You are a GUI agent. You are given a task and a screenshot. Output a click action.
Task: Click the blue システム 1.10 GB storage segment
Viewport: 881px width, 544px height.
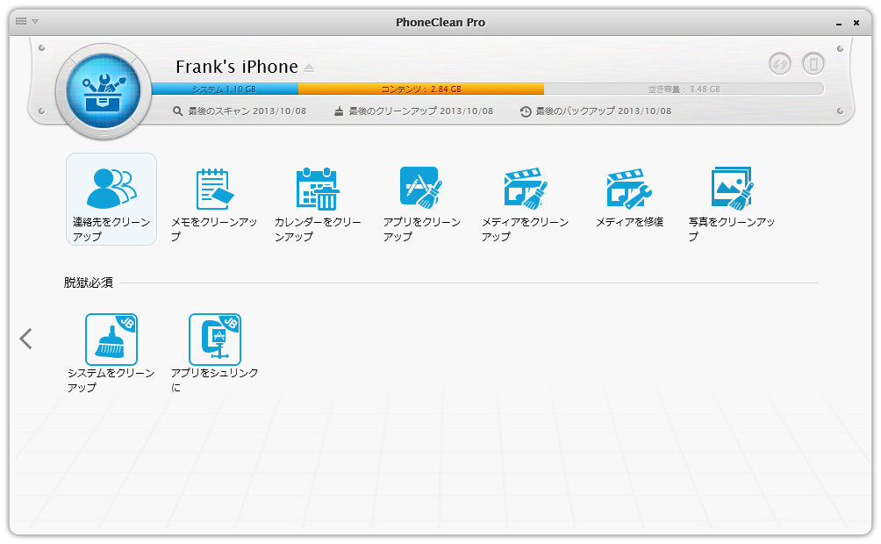(225, 89)
